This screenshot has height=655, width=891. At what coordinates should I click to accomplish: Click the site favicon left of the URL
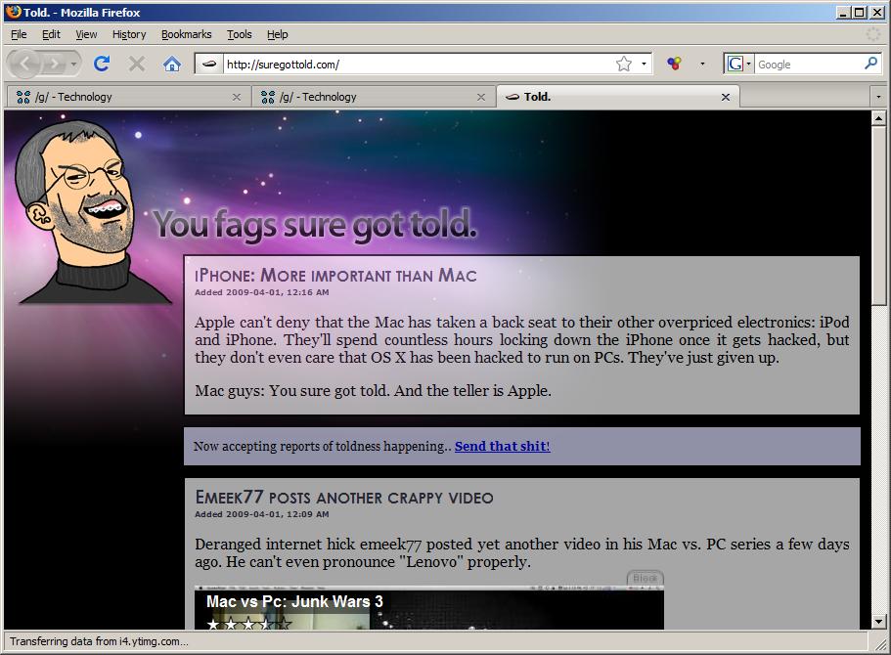pyautogui.click(x=208, y=65)
